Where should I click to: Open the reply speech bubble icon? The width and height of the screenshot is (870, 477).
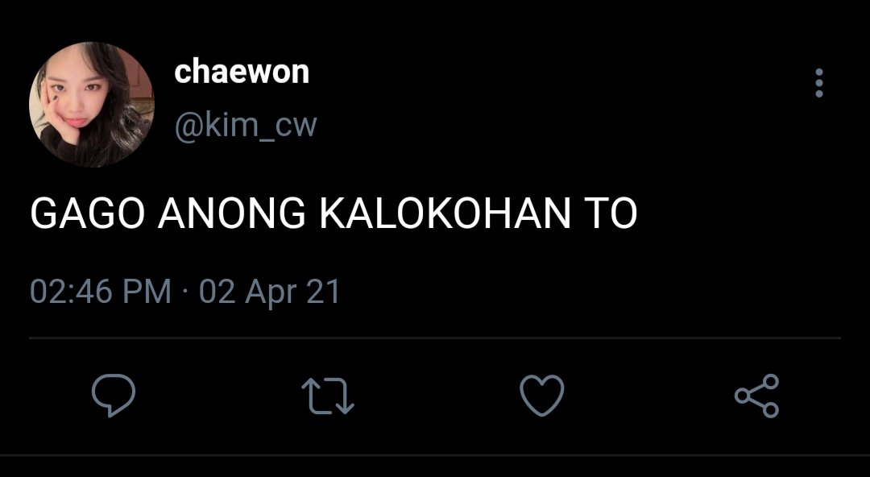(114, 396)
